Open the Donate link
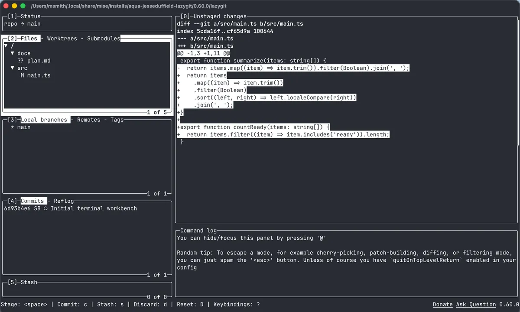 442,305
